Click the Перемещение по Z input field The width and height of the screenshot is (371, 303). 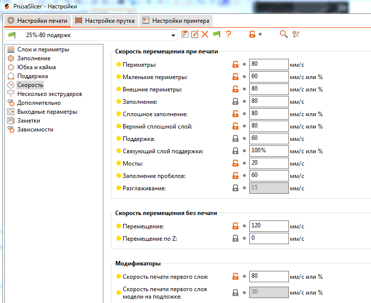(x=269, y=238)
